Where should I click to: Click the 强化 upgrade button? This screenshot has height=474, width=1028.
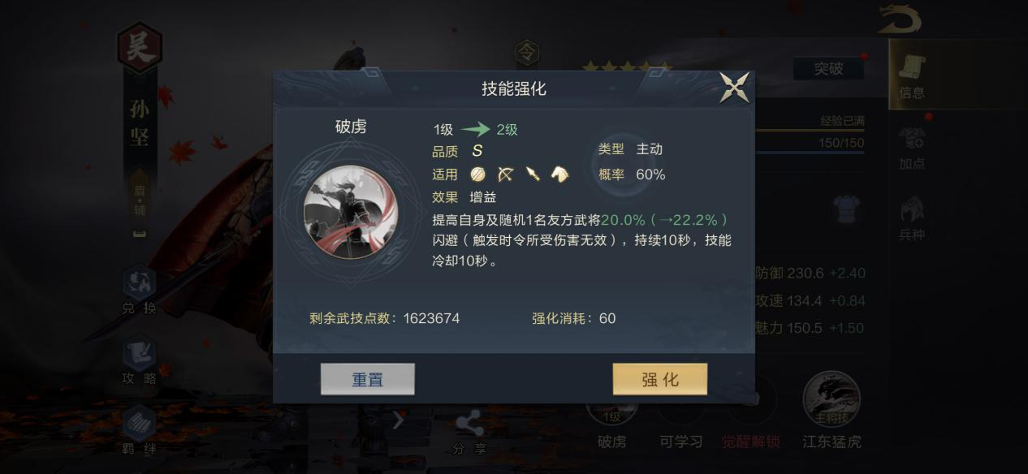(x=659, y=379)
